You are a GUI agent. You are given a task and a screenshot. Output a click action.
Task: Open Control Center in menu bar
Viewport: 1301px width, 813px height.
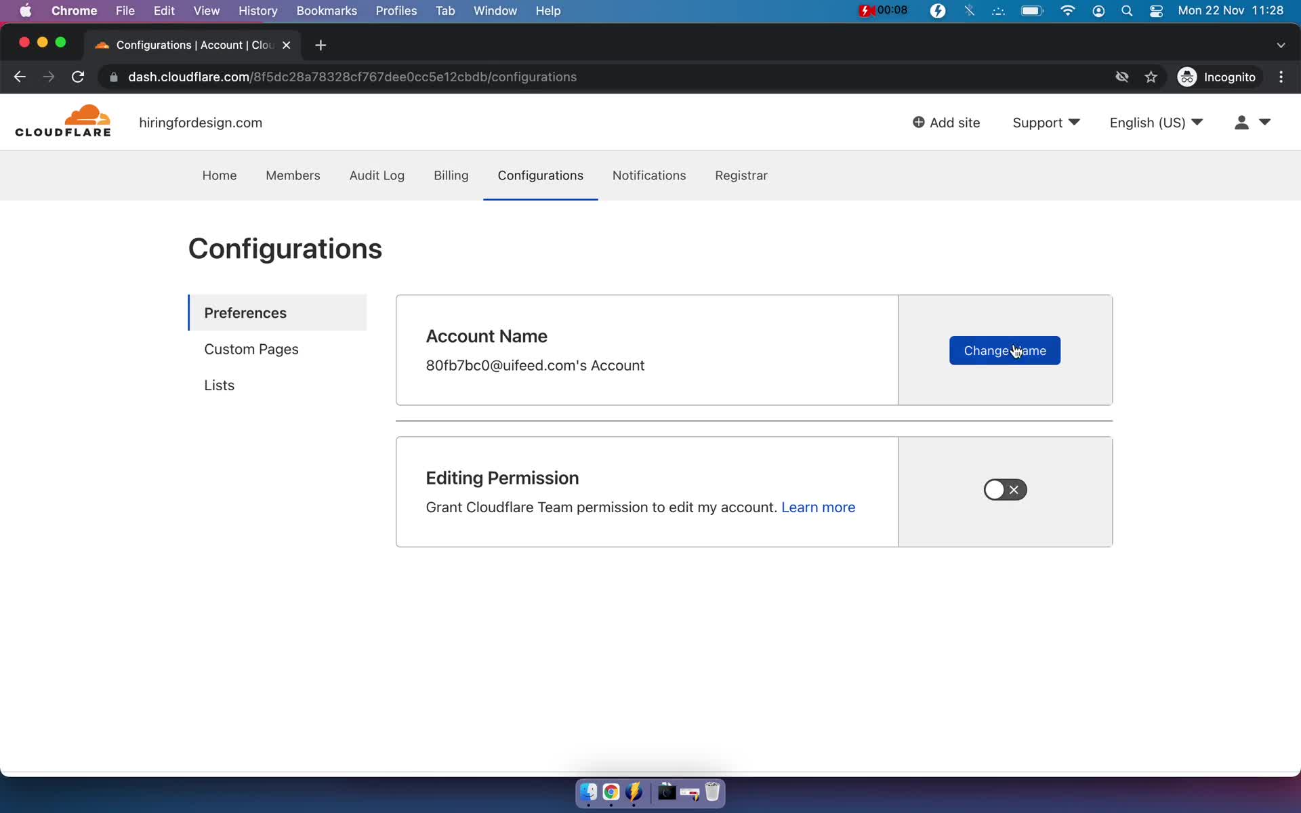1156,11
